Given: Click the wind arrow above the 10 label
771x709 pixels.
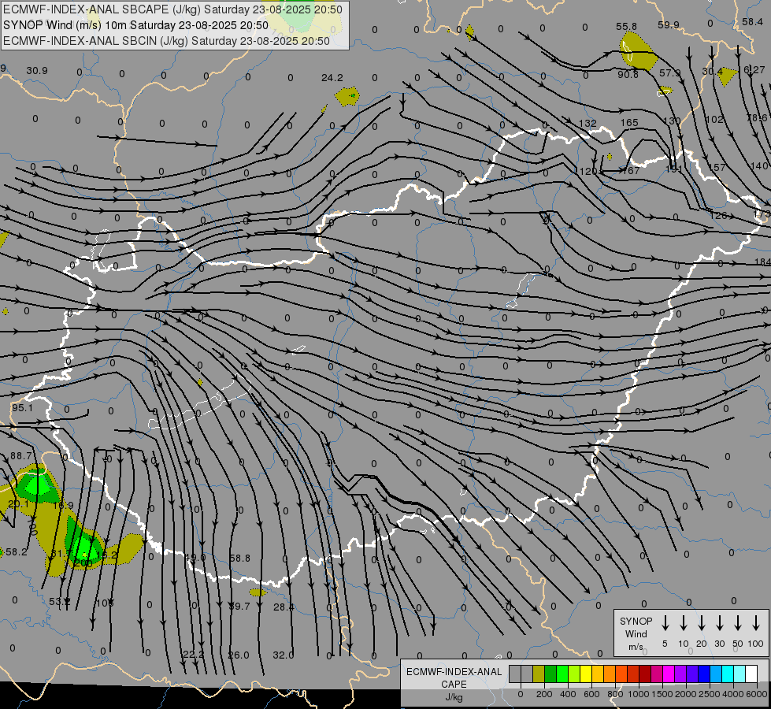Looking at the screenshot, I should 684,623.
